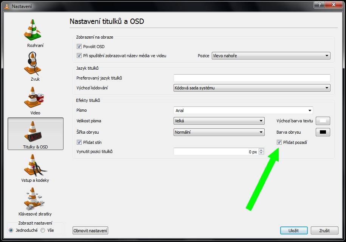Toggle showing media title on video start

[79, 55]
